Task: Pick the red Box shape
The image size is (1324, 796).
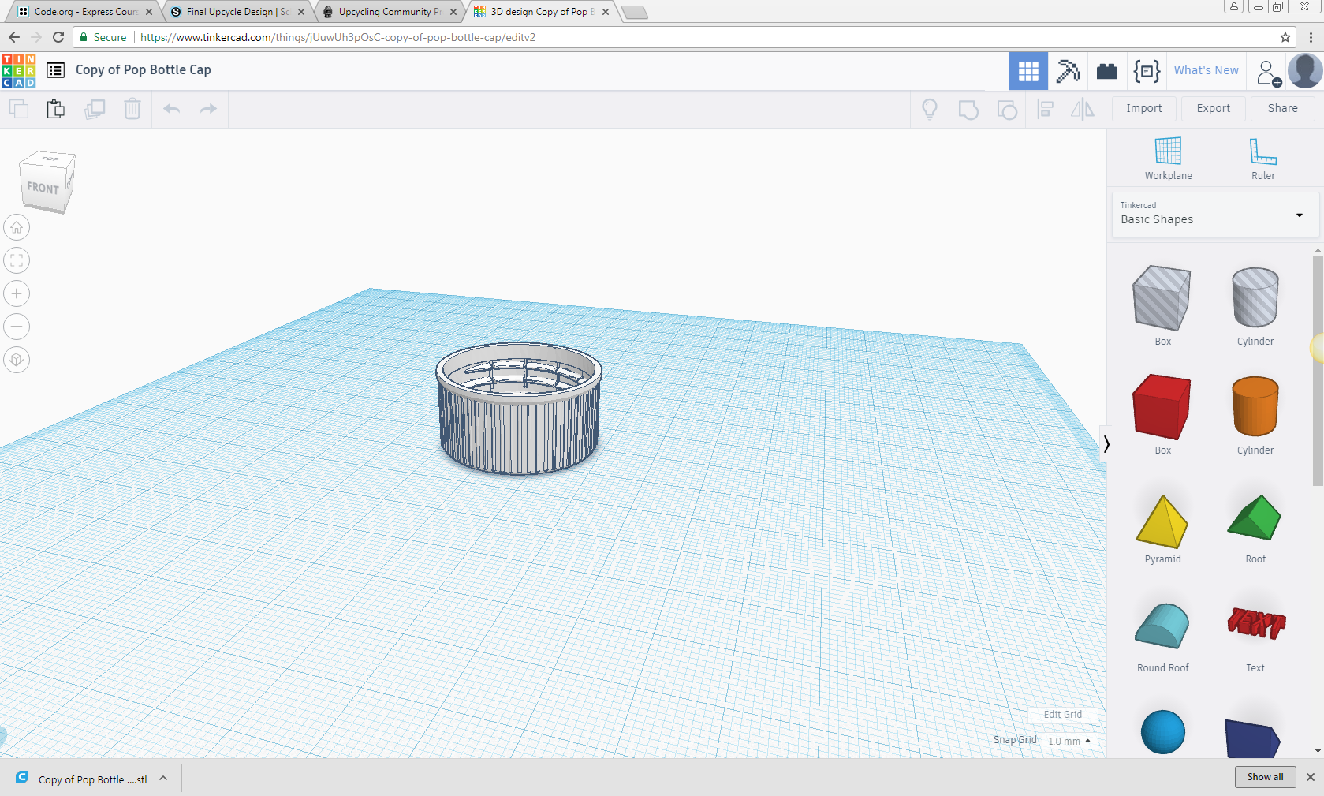Action: pyautogui.click(x=1162, y=407)
